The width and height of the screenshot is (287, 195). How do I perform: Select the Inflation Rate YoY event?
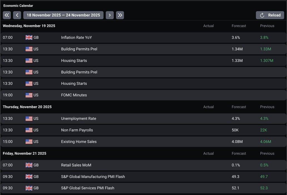76,37
